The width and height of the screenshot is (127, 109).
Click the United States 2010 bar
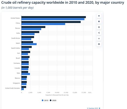(53, 19)
